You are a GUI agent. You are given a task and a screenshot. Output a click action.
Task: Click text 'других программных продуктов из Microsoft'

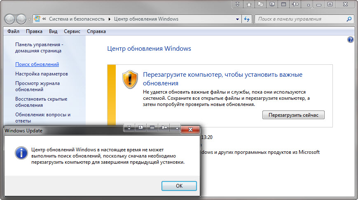(269, 152)
